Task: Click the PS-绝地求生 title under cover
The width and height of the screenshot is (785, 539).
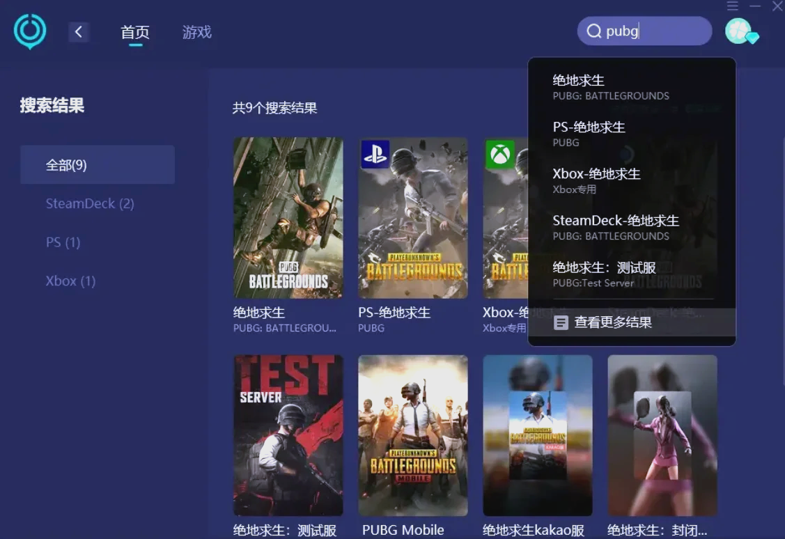Action: click(x=394, y=313)
